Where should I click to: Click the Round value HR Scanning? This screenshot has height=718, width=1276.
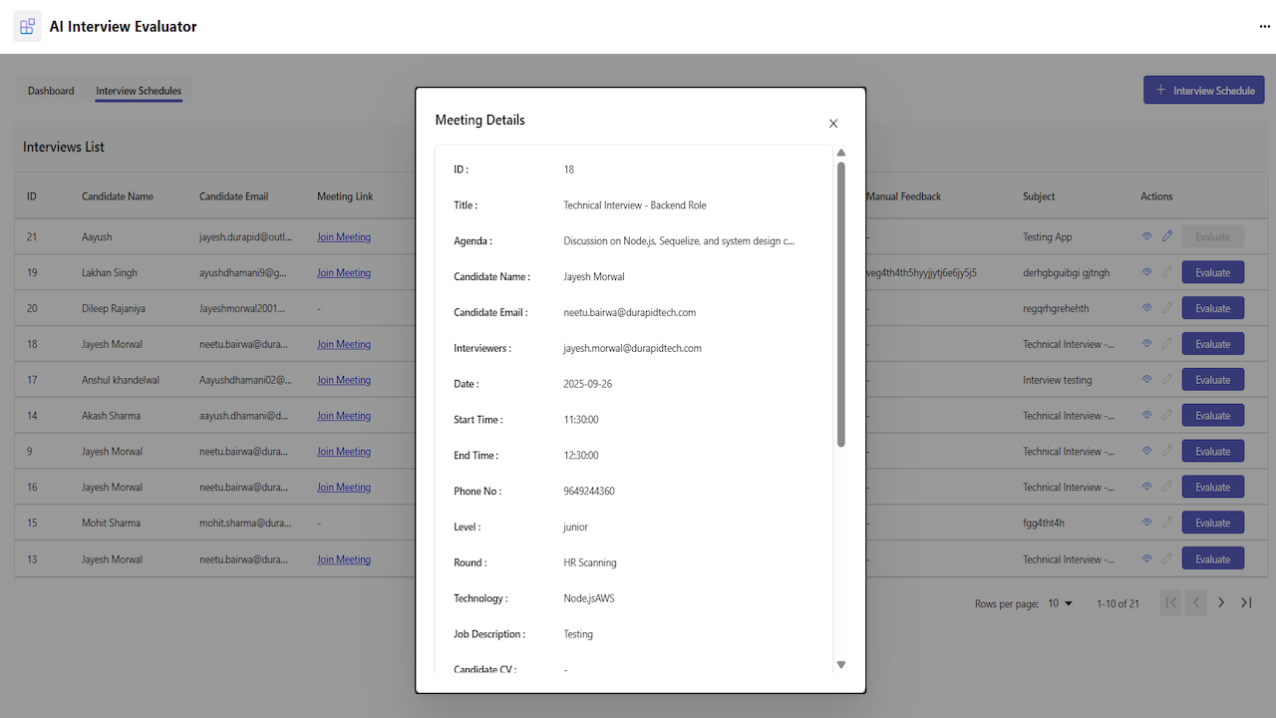590,562
